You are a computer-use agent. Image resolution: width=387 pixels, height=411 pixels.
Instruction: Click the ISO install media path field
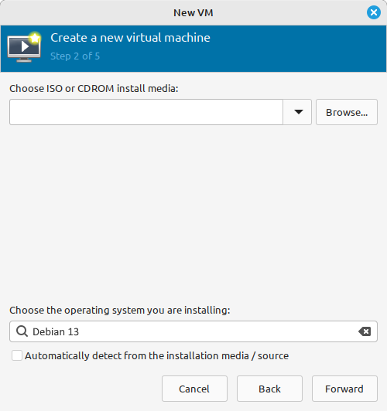(x=146, y=112)
